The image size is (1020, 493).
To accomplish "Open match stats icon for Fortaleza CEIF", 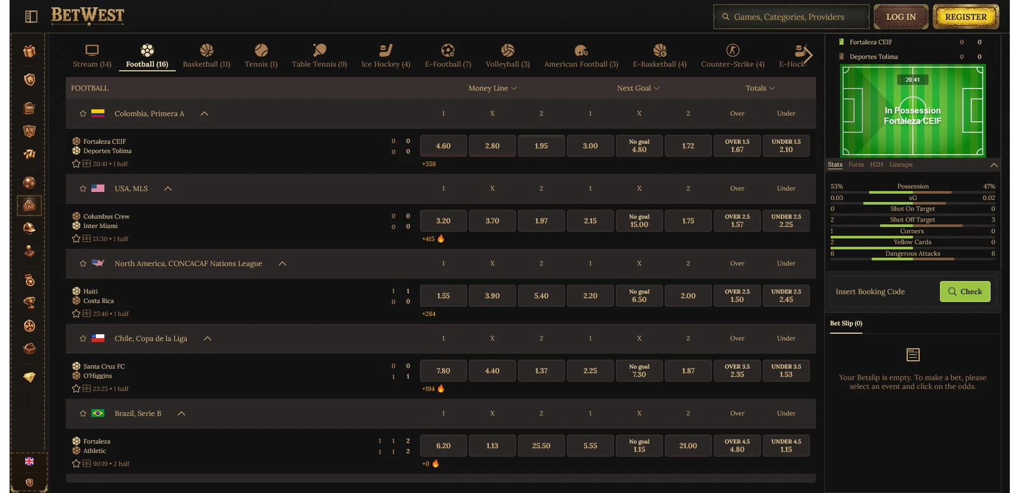I will [87, 164].
